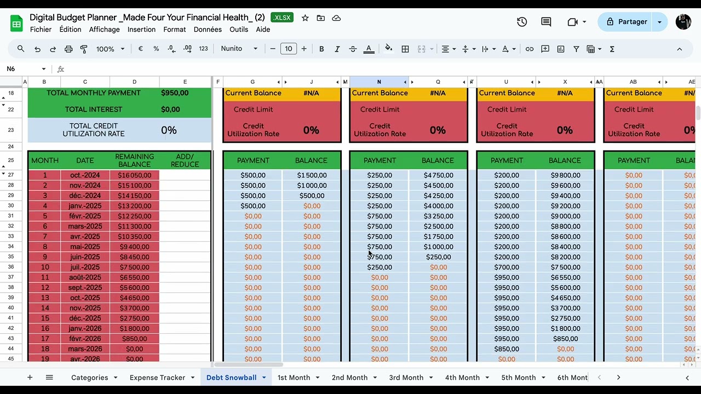Screen dimensions: 701x394
Task: Open the Google Sheets home icon
Action: pos(16,23)
